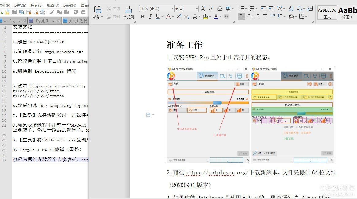Expand the underline style dropdown arrow

[162, 17]
